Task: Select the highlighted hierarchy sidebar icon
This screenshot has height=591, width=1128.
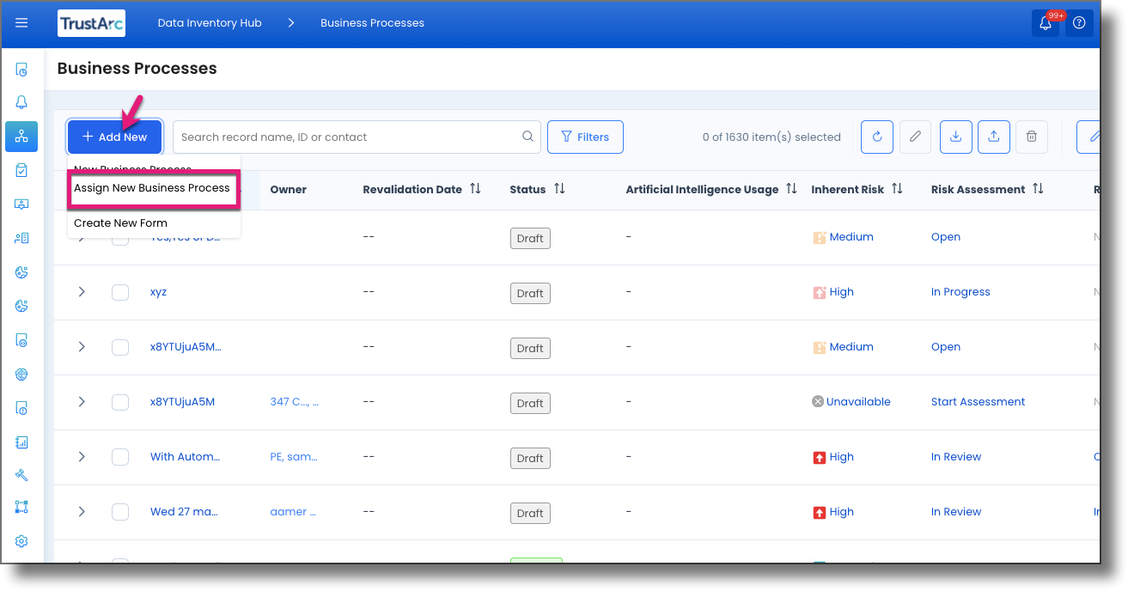Action: pos(21,136)
